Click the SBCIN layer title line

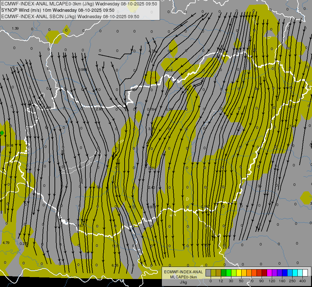(x=70, y=17)
